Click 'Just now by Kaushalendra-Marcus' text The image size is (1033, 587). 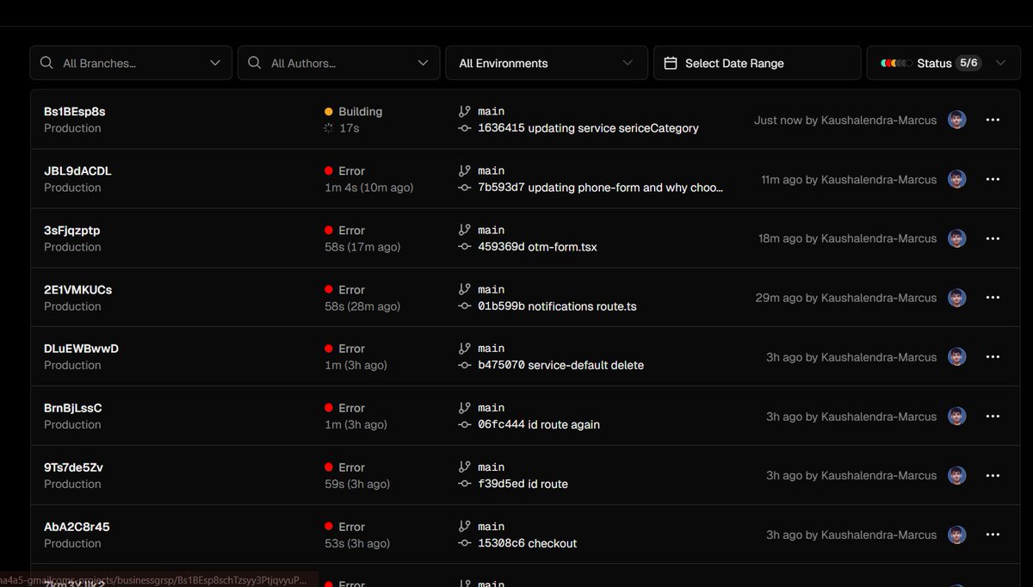point(845,120)
